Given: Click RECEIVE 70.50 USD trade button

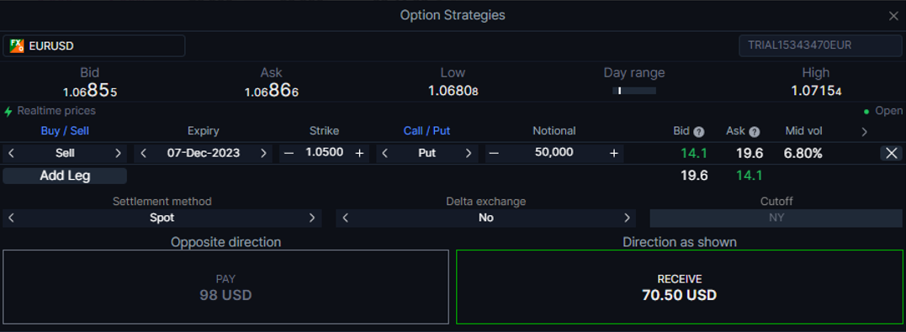Looking at the screenshot, I should [x=680, y=287].
